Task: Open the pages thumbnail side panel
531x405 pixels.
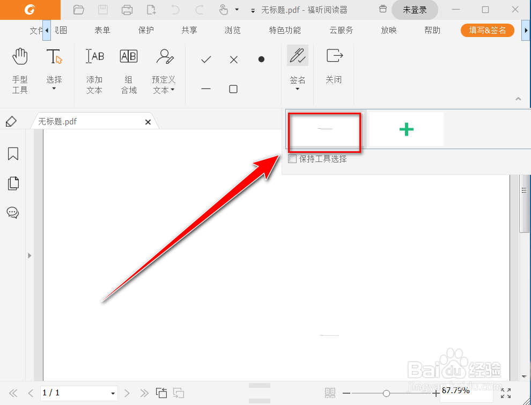Action: pyautogui.click(x=13, y=183)
